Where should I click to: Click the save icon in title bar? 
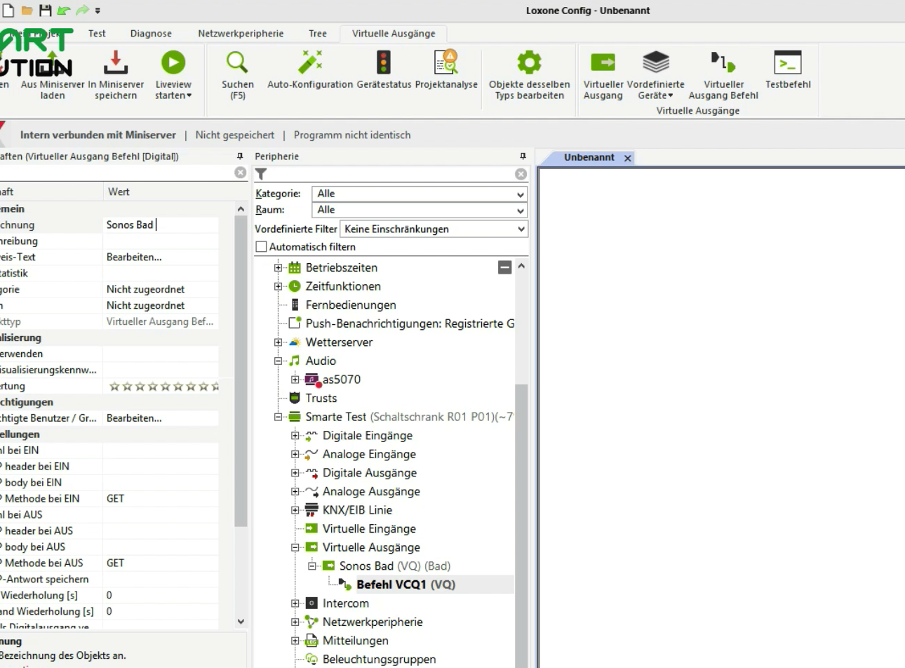[x=45, y=11]
